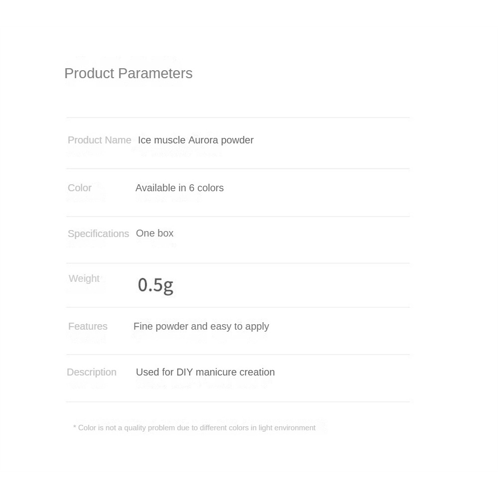Select the Weight label
Image resolution: width=498 pixels, height=498 pixels.
[84, 279]
